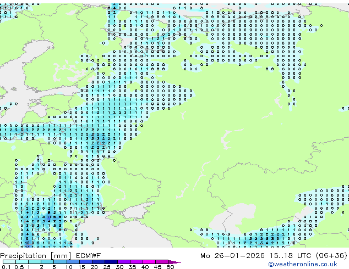The image size is (349, 269).
Task: Click the 0.1–0.5 mm legend color swatch
Action: [x=9, y=262]
